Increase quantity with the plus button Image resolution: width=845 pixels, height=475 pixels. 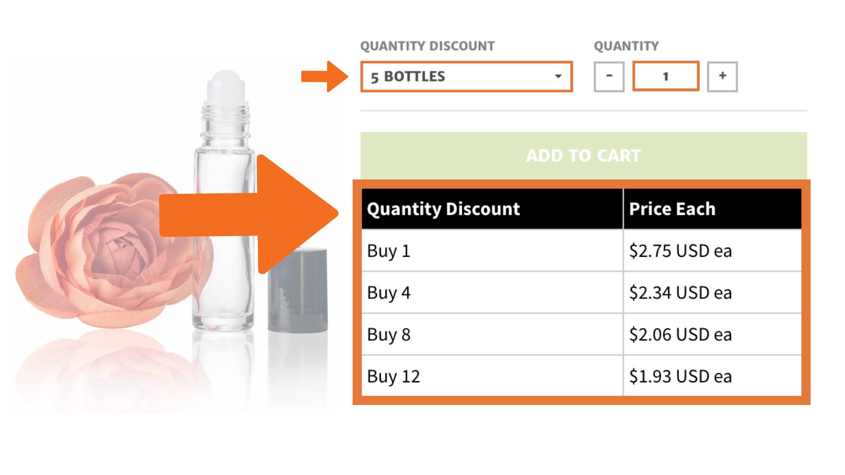pyautogui.click(x=722, y=76)
